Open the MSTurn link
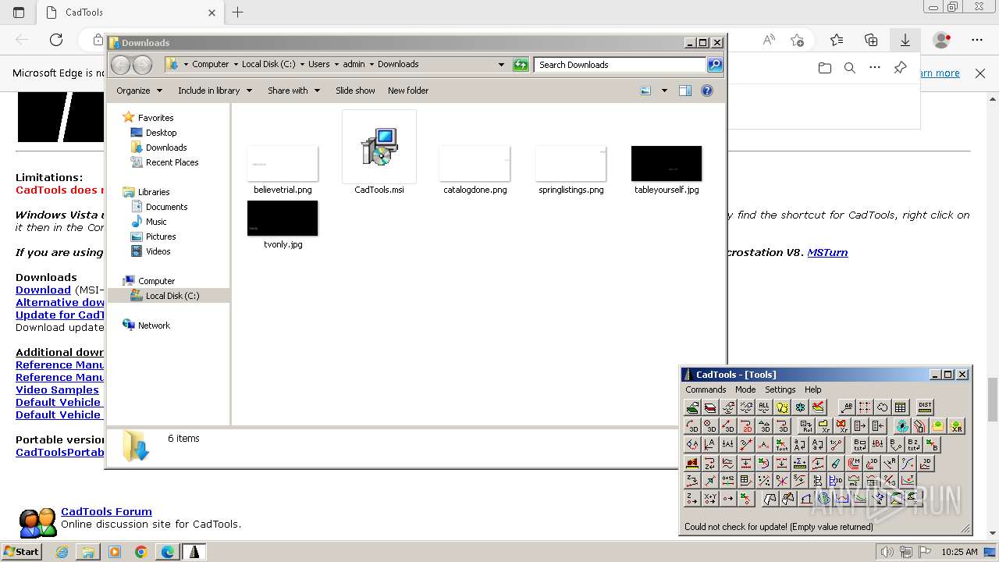Viewport: 999px width, 562px height. pos(827,252)
